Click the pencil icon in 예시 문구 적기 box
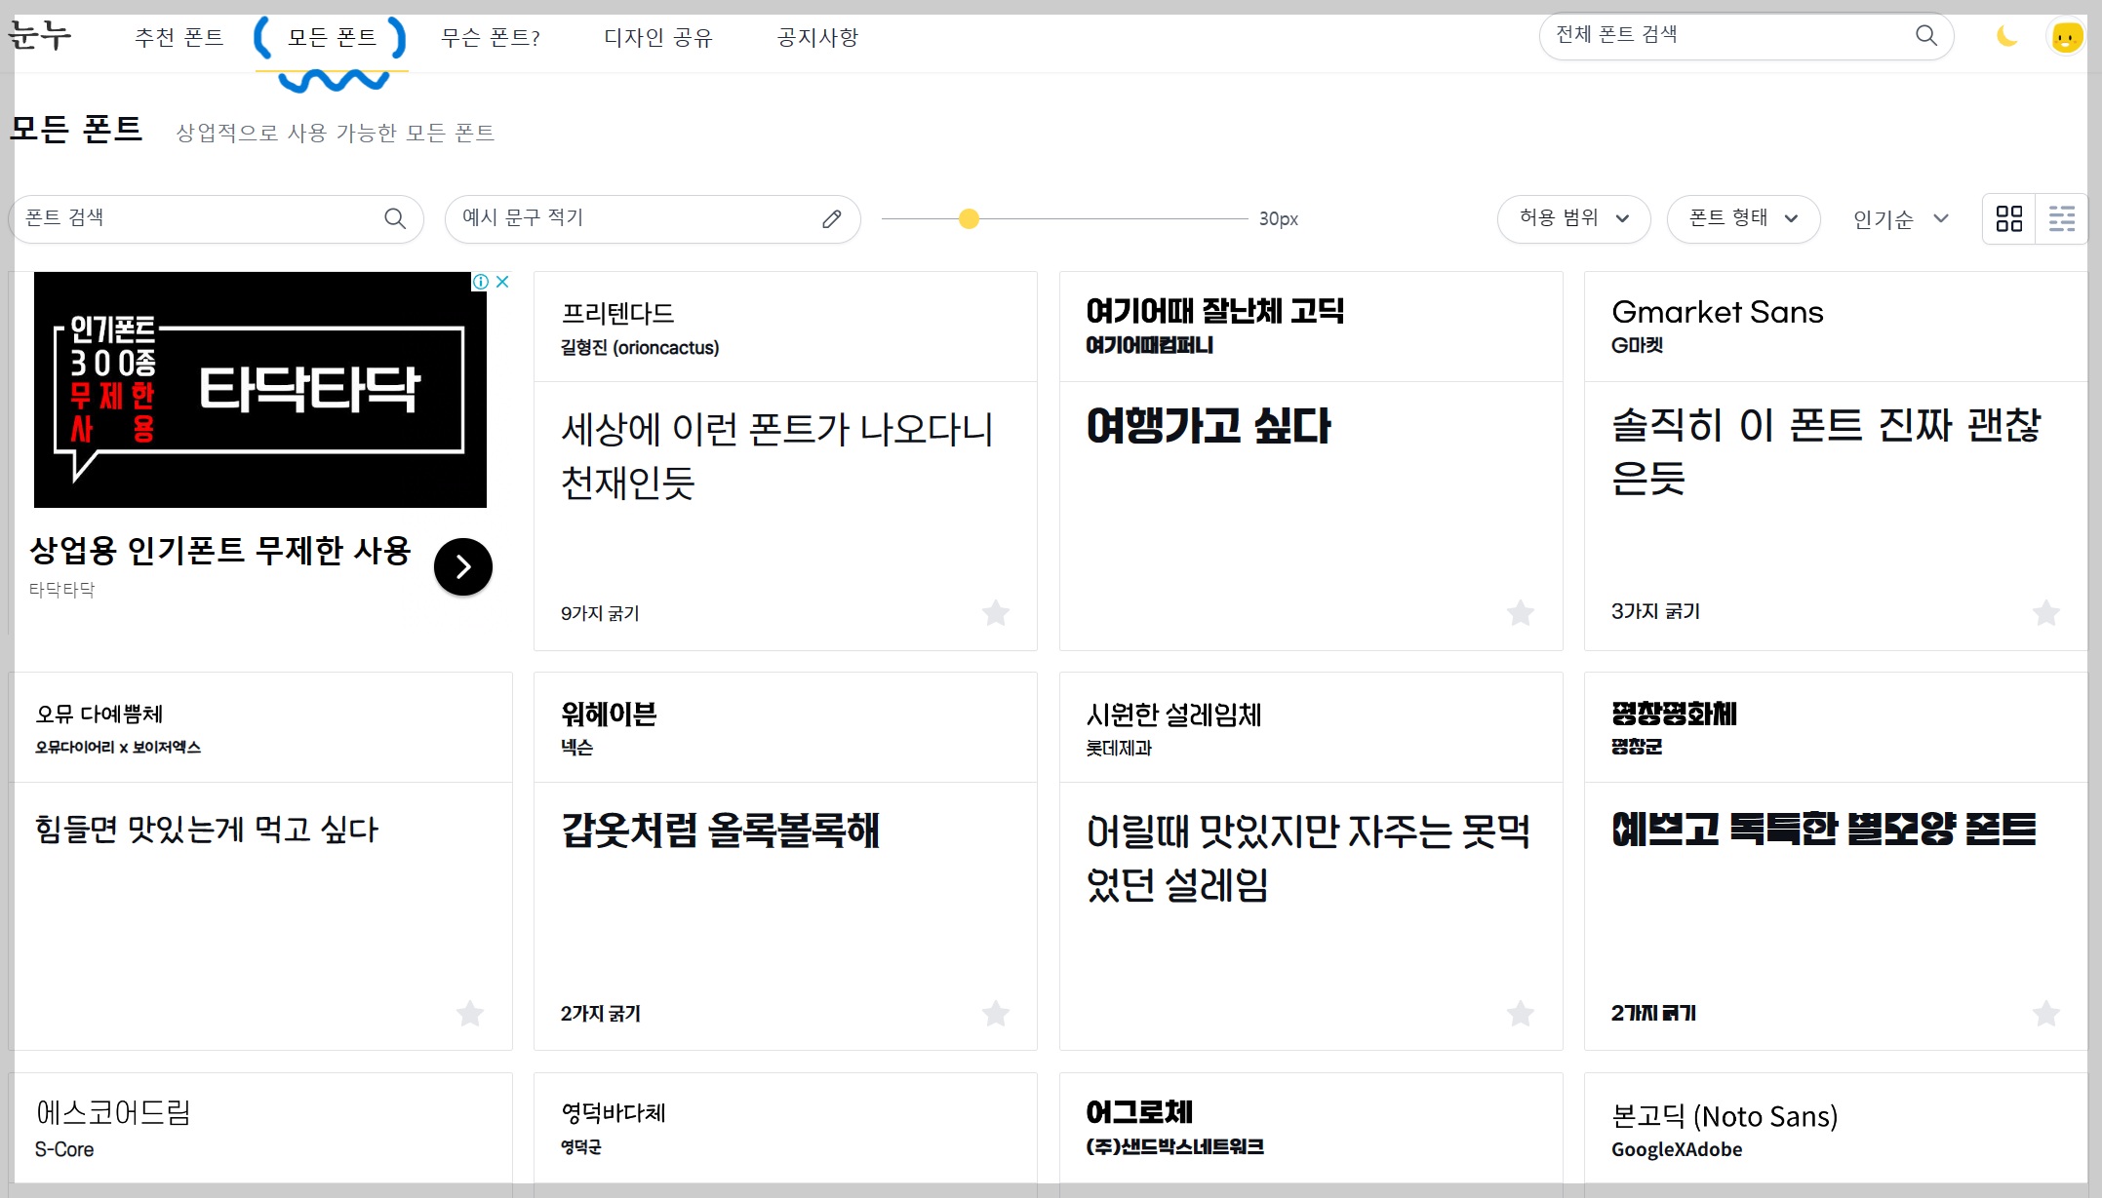This screenshot has height=1198, width=2102. click(831, 218)
